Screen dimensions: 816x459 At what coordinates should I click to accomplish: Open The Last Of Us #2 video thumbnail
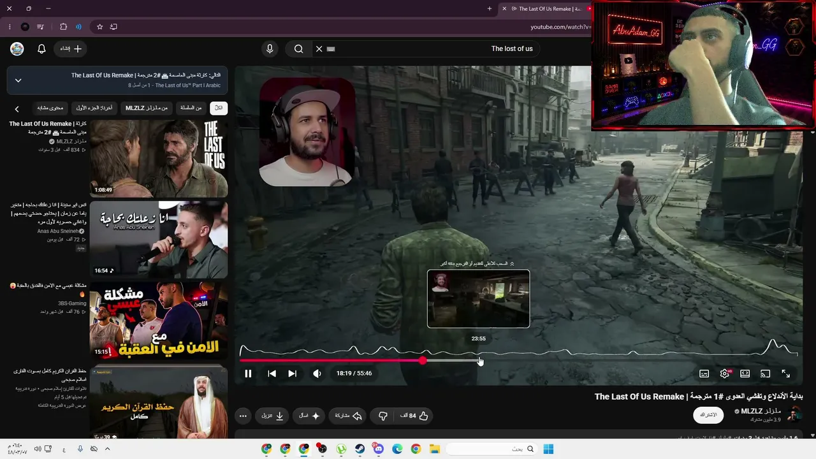[x=159, y=158]
